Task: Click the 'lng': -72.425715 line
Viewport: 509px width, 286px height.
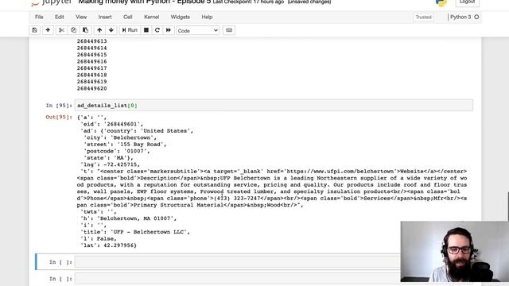Action: [x=110, y=164]
